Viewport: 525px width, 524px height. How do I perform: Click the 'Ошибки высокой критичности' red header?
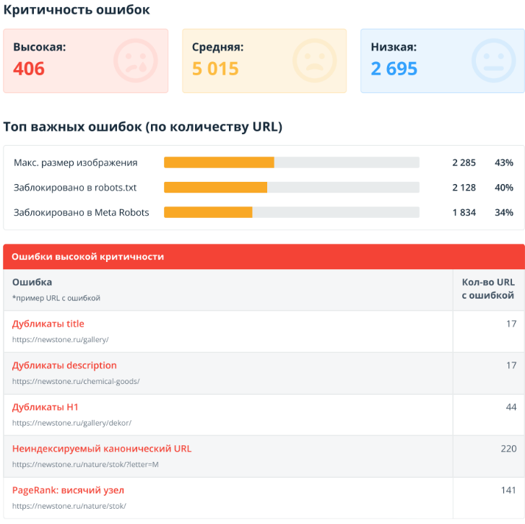[264, 257]
